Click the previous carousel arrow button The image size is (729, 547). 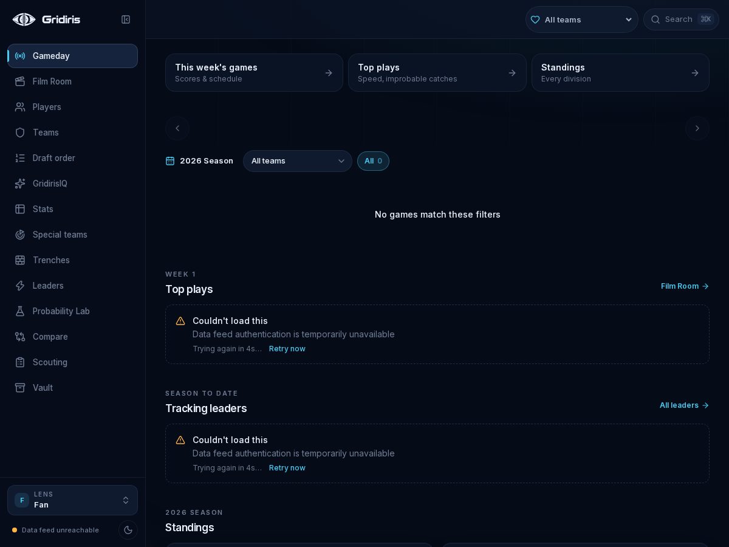[x=177, y=128]
